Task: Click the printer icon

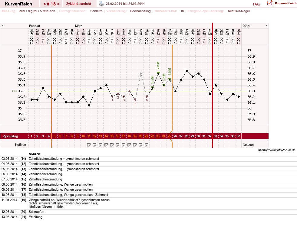Action: click(101, 4)
